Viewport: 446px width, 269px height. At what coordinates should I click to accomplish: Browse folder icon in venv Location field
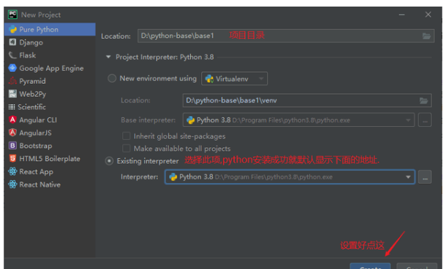pyautogui.click(x=423, y=101)
